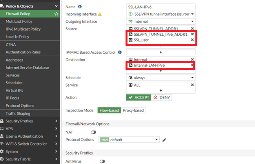Open the Addresses menu item
This screenshot has width=255, height=164.
14,60
